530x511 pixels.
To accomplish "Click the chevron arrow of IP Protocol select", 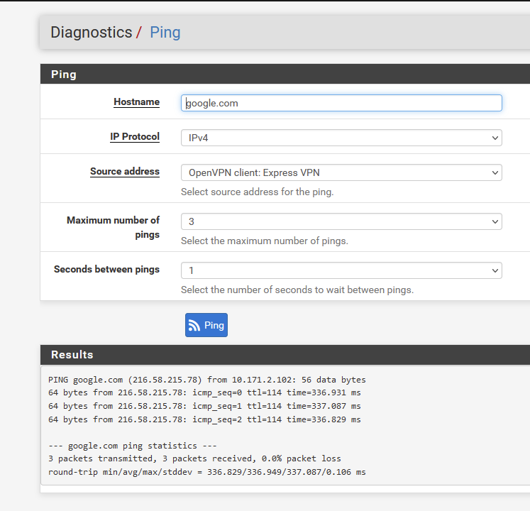I will (x=495, y=138).
